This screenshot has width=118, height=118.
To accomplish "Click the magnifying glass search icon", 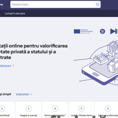I will tap(97, 4).
